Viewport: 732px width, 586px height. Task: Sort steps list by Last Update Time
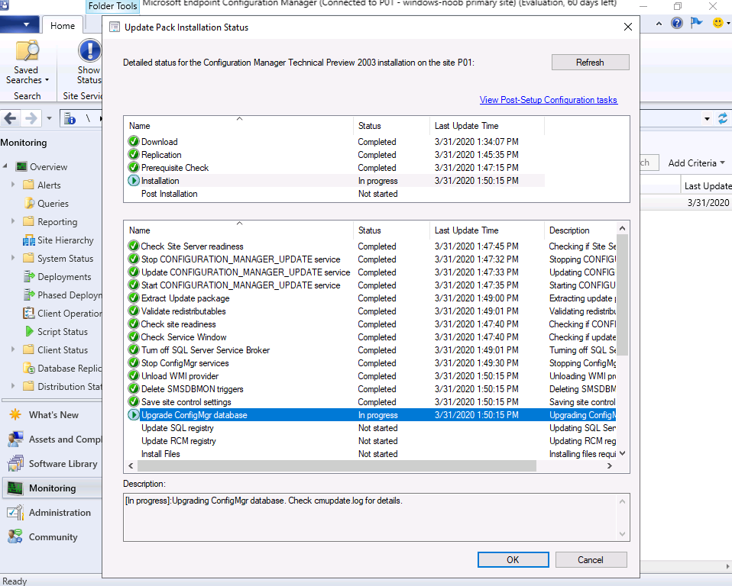[487, 230]
